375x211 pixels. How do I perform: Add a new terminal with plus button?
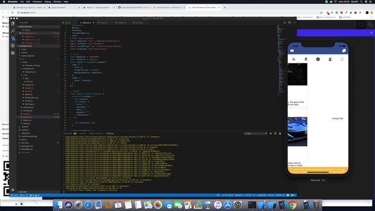coord(271,134)
